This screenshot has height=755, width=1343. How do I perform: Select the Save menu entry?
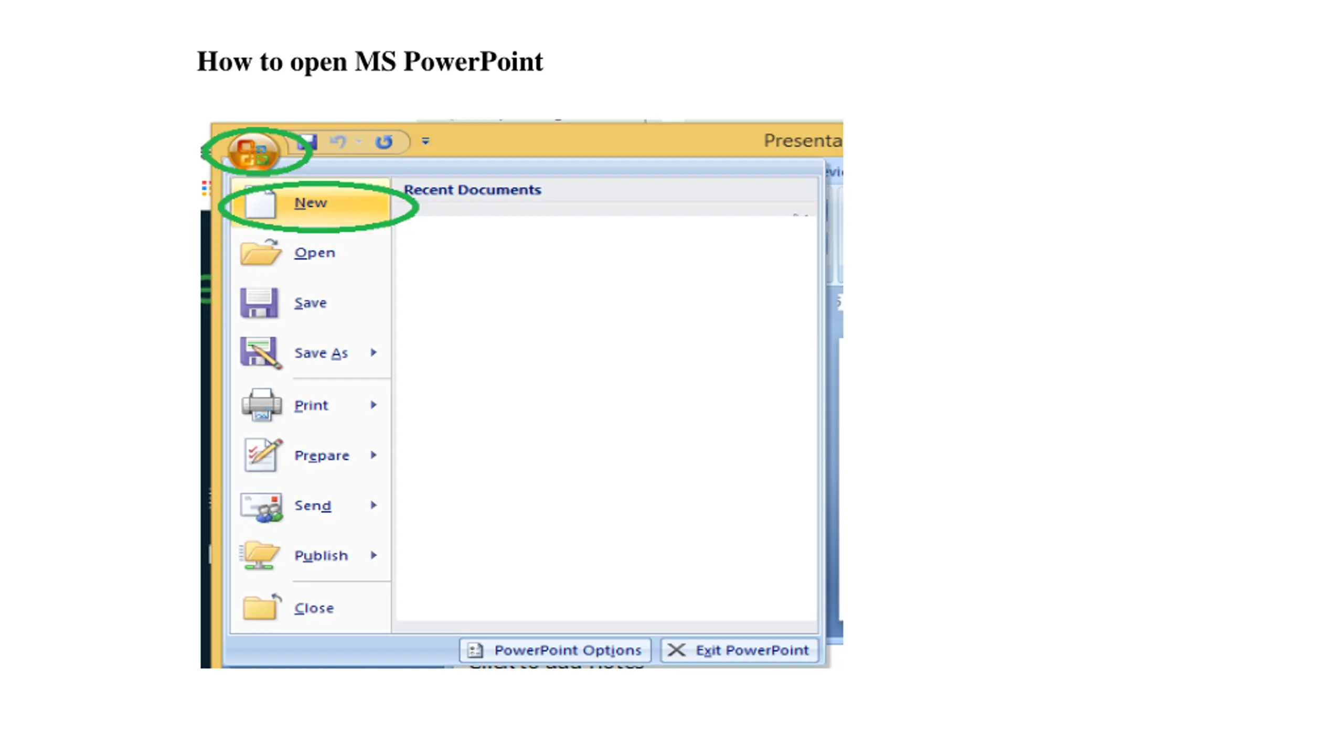[311, 303]
